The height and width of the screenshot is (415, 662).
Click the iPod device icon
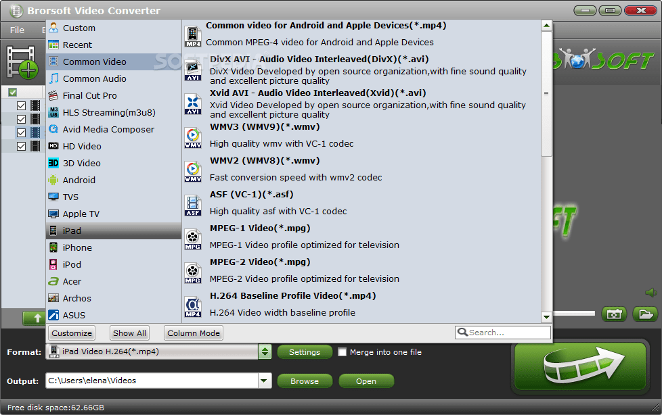53,264
